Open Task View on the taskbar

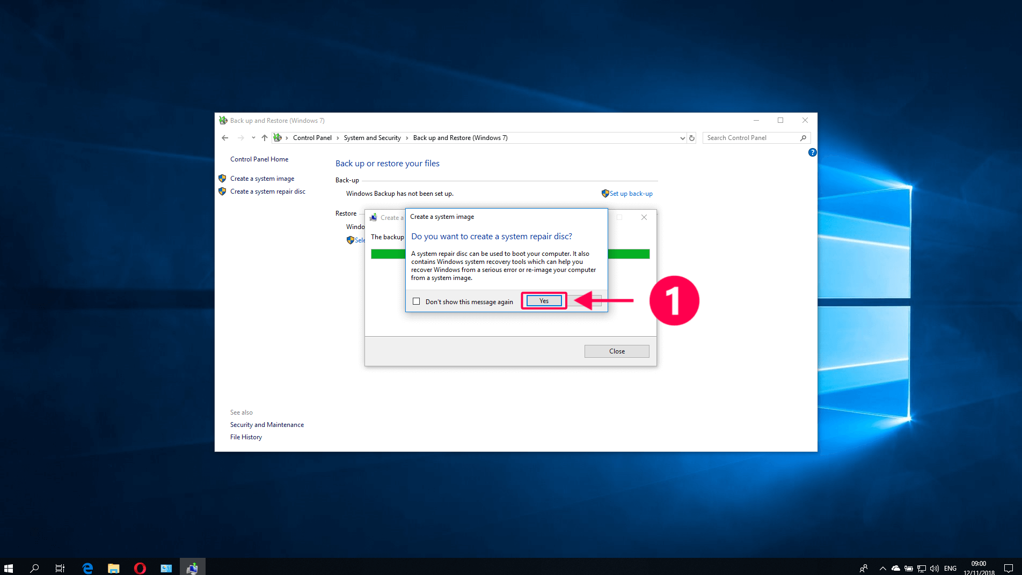(60, 568)
